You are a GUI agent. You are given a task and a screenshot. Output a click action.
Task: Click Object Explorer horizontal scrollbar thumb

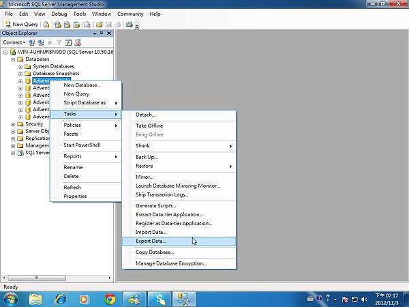pyautogui.click(x=37, y=278)
